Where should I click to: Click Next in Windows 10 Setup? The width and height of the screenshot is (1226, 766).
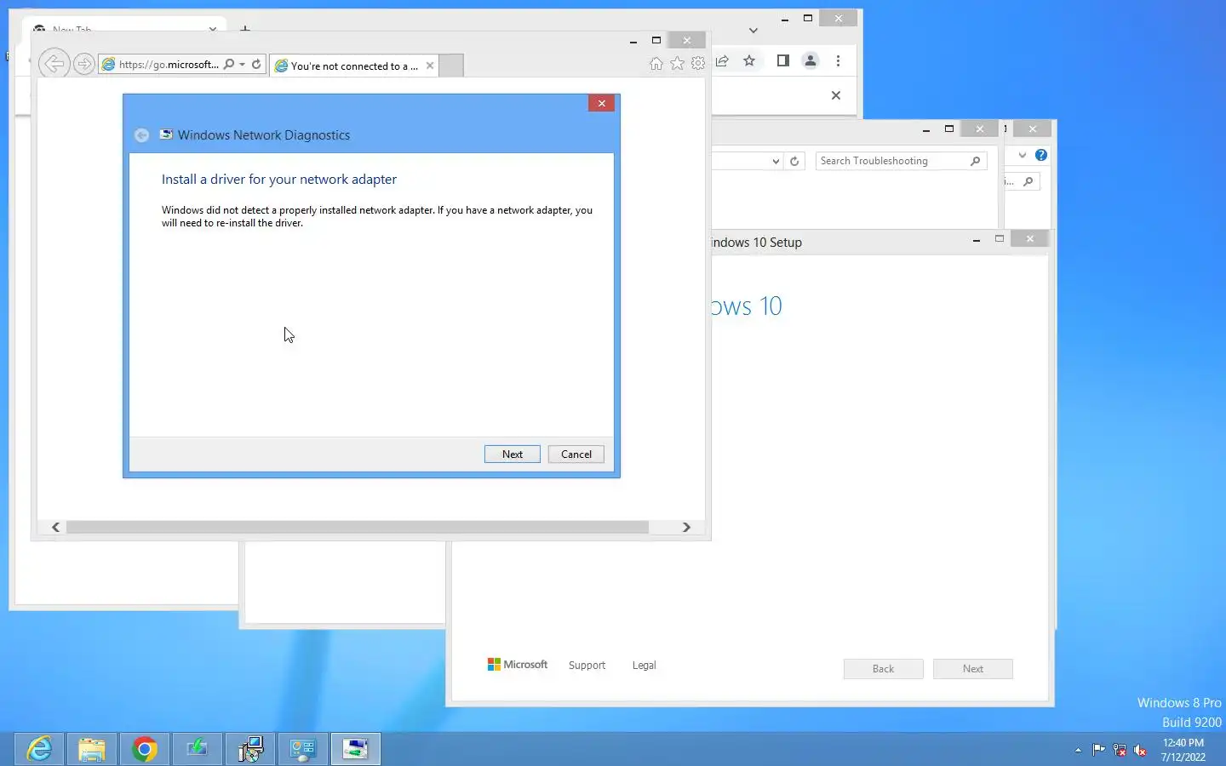coord(973,669)
